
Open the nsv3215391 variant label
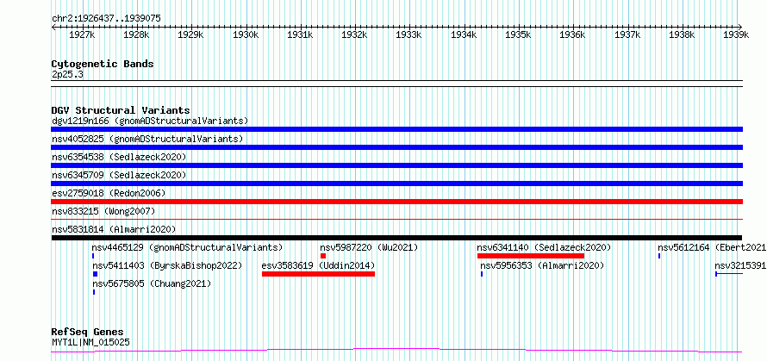point(740,265)
